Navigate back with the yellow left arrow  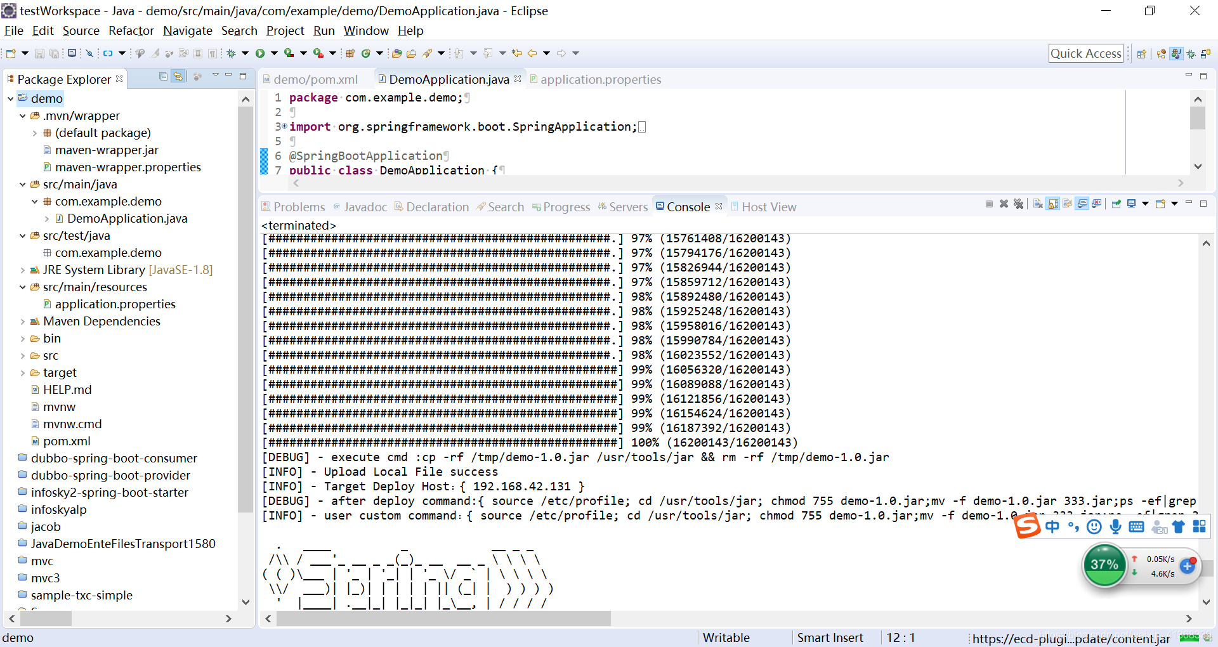click(x=532, y=53)
